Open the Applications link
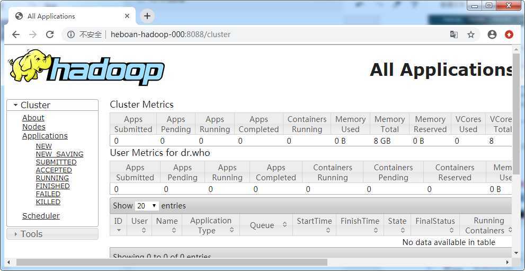Screen dimensions: 525x271 click(x=45, y=136)
